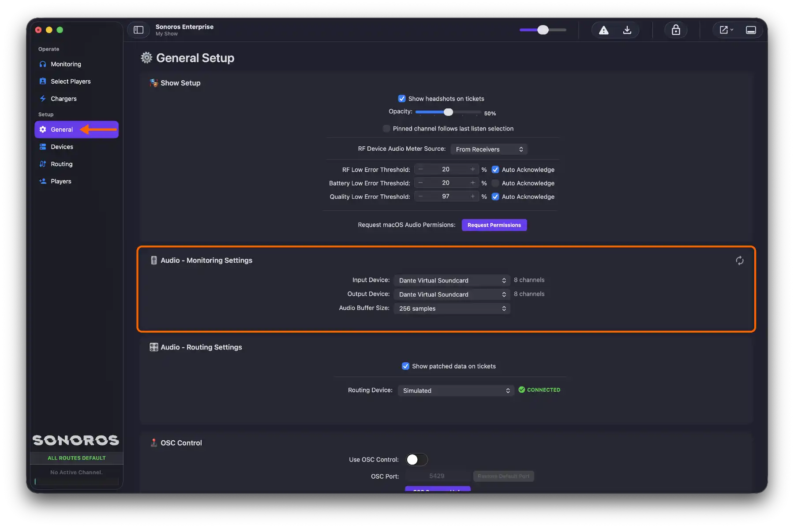This screenshot has width=794, height=528.
Task: Open Audio Buffer Size dropdown
Action: (x=452, y=309)
